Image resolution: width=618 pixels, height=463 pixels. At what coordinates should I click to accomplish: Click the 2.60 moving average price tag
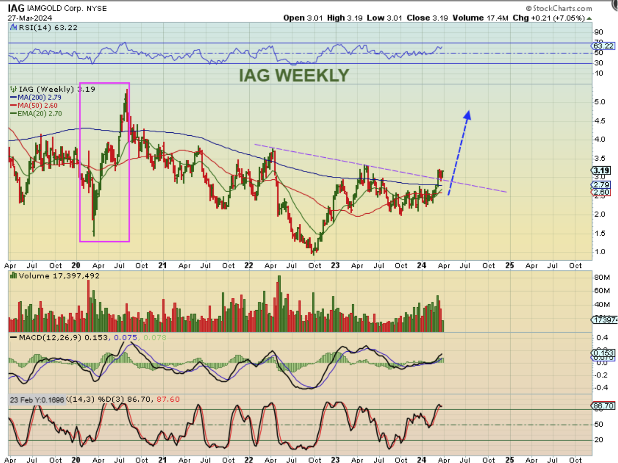[x=601, y=193]
